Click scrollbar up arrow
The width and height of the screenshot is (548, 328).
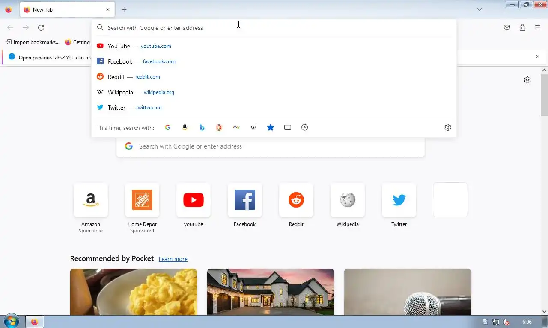[x=545, y=70]
